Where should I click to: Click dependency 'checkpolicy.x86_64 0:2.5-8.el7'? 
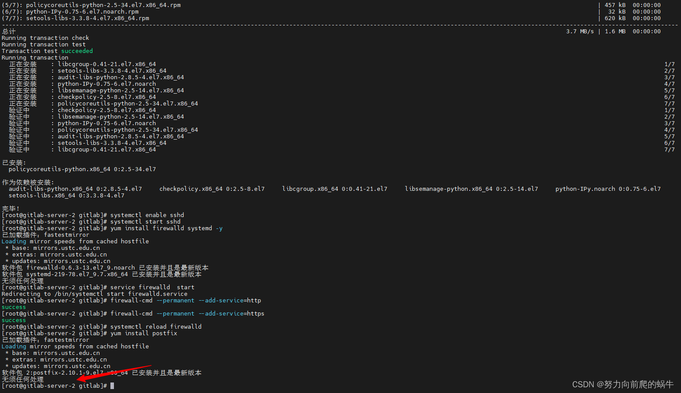click(212, 189)
